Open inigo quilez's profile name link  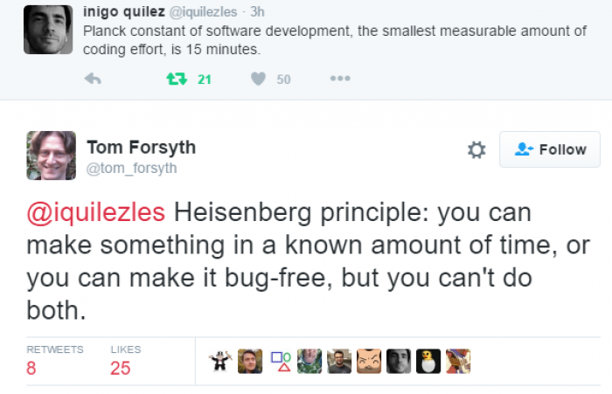(124, 11)
